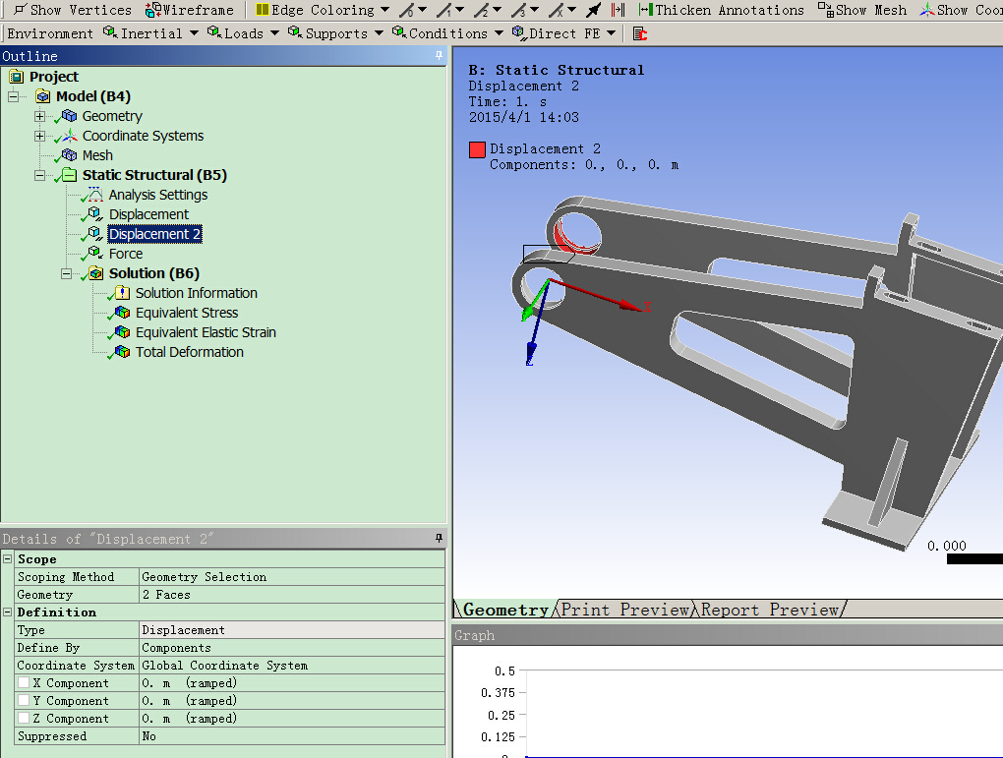Click the Coordinate System value field

click(x=292, y=666)
